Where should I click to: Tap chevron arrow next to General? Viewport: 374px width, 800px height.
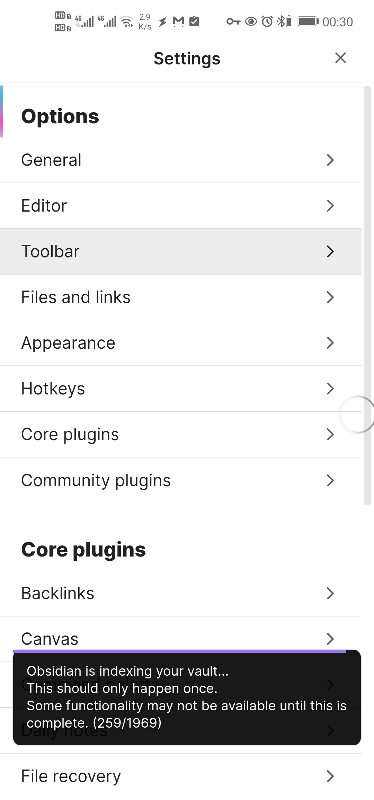(x=330, y=160)
